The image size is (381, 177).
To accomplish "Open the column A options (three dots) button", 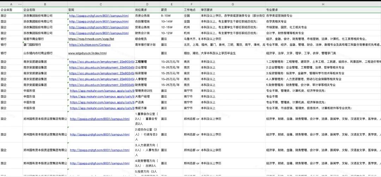I will (x=20, y=4).
